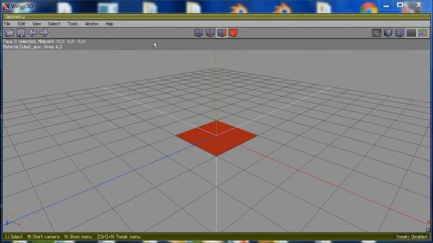Open the Window menu
The width and height of the screenshot is (433, 243).
[91, 24]
